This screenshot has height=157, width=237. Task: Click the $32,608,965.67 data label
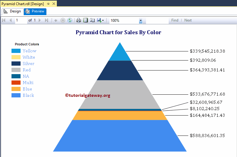206,102
